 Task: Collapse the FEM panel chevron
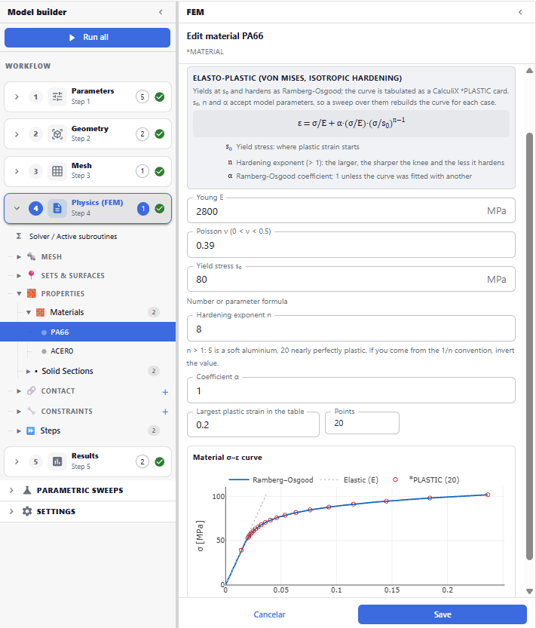520,12
